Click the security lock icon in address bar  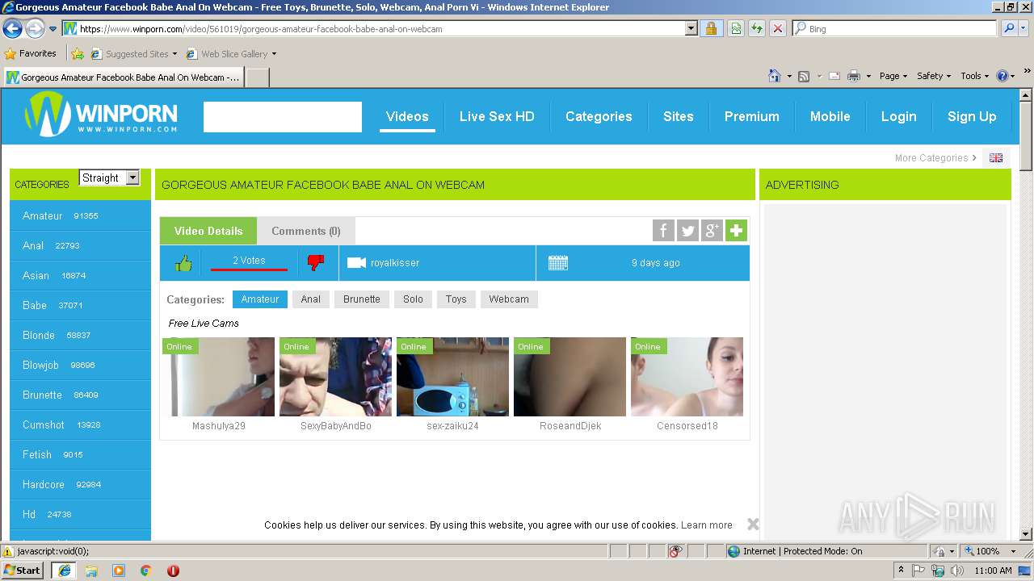tap(711, 28)
